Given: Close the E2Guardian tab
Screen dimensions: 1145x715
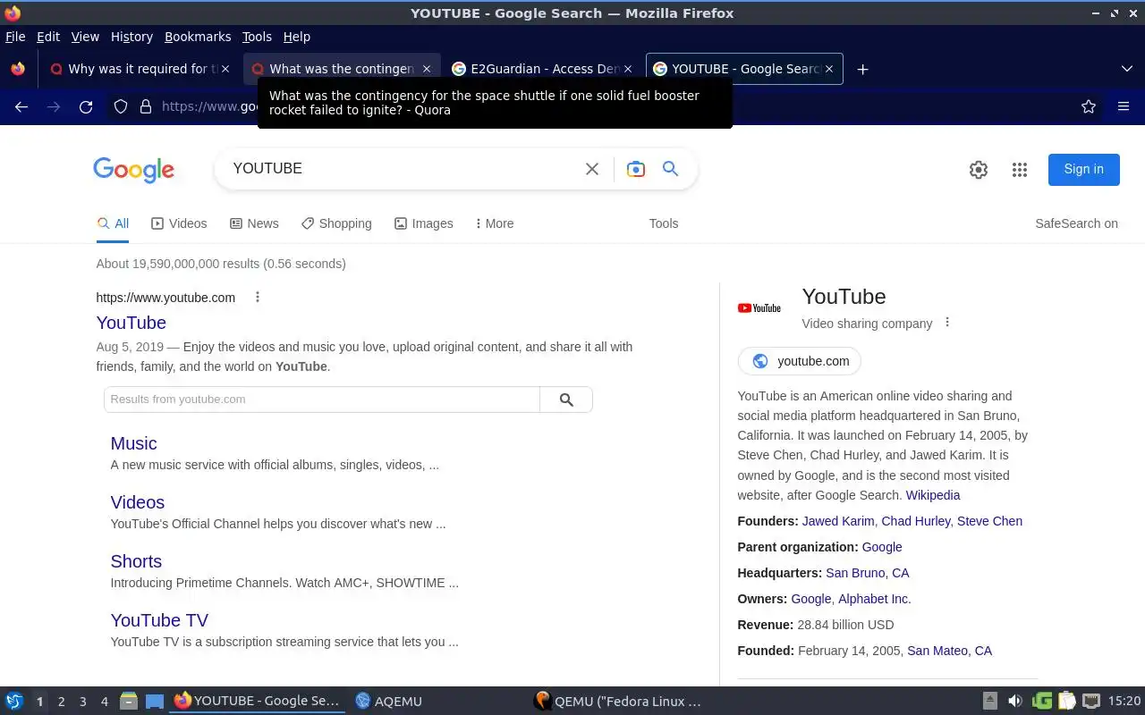Looking at the screenshot, I should coord(627,69).
